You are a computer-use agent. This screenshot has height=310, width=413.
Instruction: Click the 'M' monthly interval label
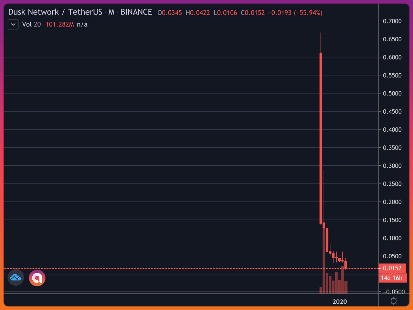tap(112, 12)
